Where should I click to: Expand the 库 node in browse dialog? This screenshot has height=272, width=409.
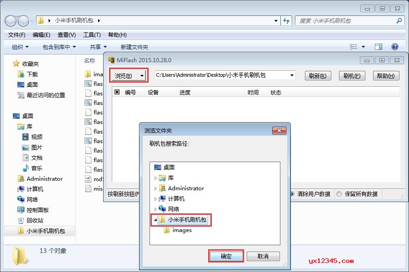[155, 178]
